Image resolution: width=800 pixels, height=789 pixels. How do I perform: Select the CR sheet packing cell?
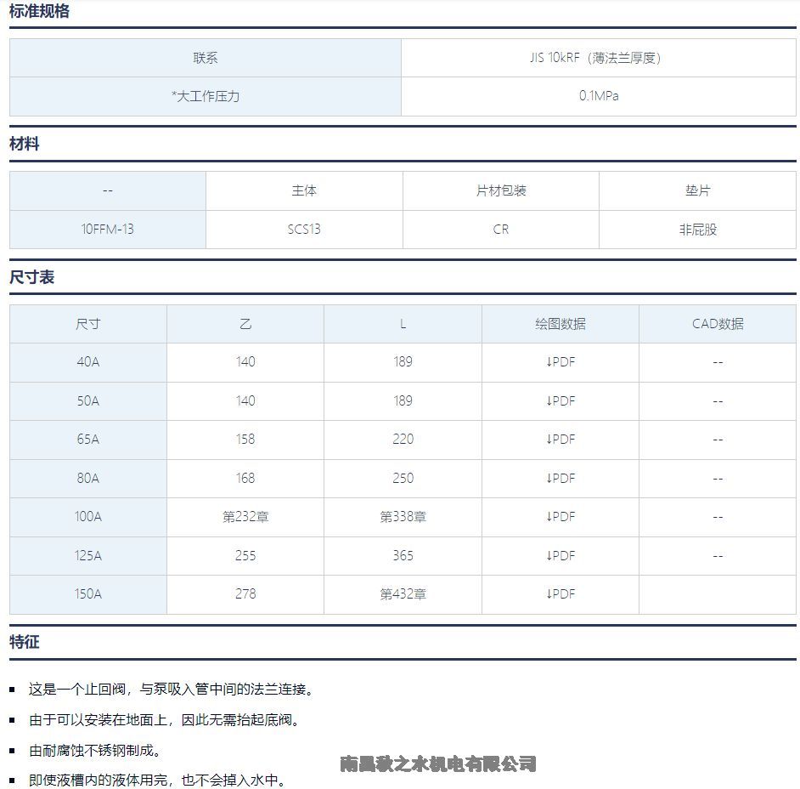501,230
